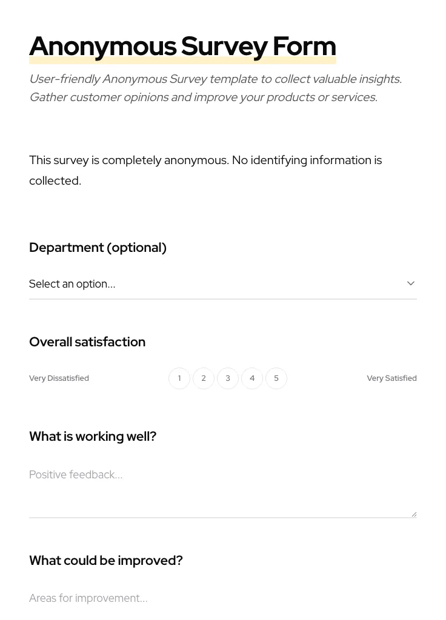The height and width of the screenshot is (620, 446).
Task: Click the 'Department (optional)' heading
Action: tap(98, 247)
